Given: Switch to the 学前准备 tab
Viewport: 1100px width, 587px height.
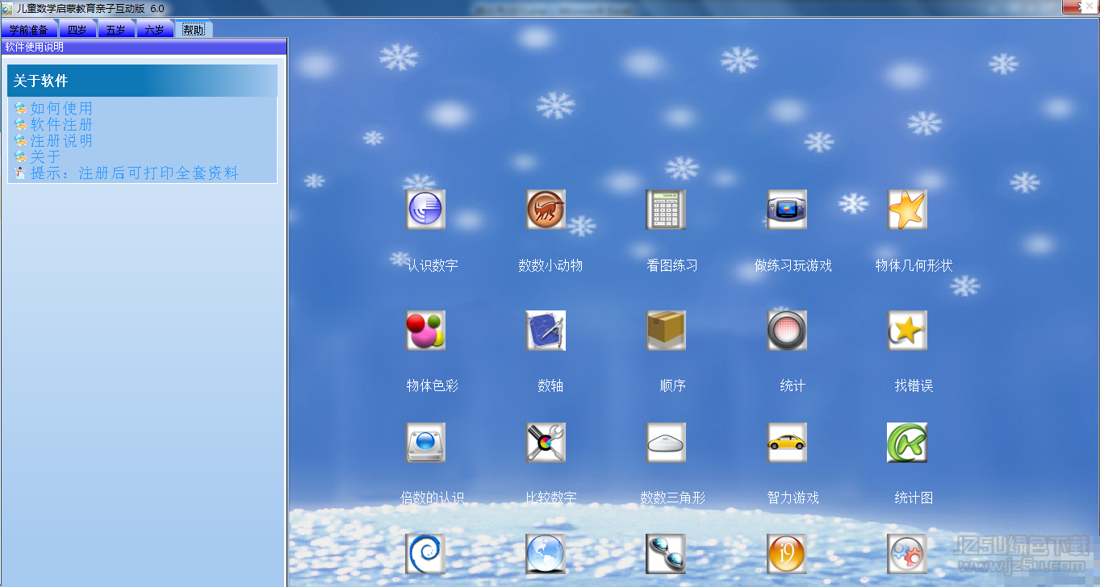Looking at the screenshot, I should click(x=29, y=30).
